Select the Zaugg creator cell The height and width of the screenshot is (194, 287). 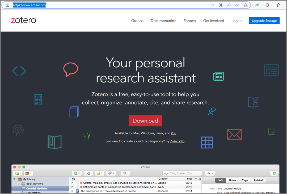point(162,183)
